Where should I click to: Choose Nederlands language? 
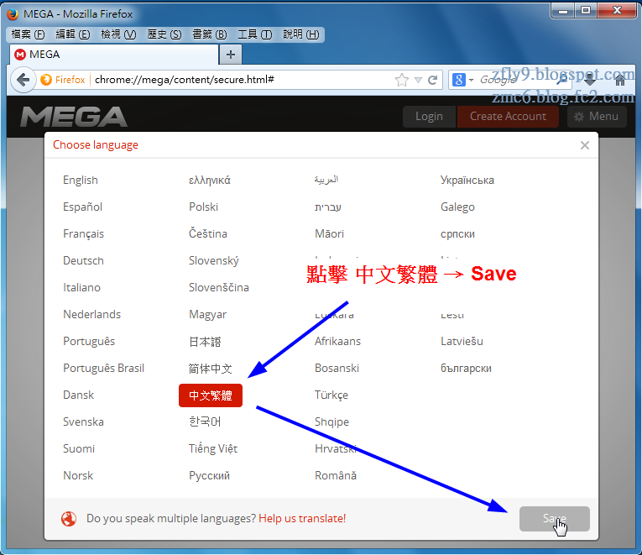[x=91, y=315]
